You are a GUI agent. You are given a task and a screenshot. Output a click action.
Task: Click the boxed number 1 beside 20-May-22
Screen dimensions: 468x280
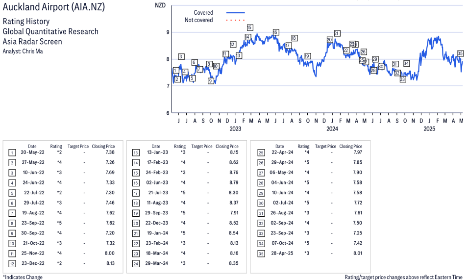click(12, 153)
